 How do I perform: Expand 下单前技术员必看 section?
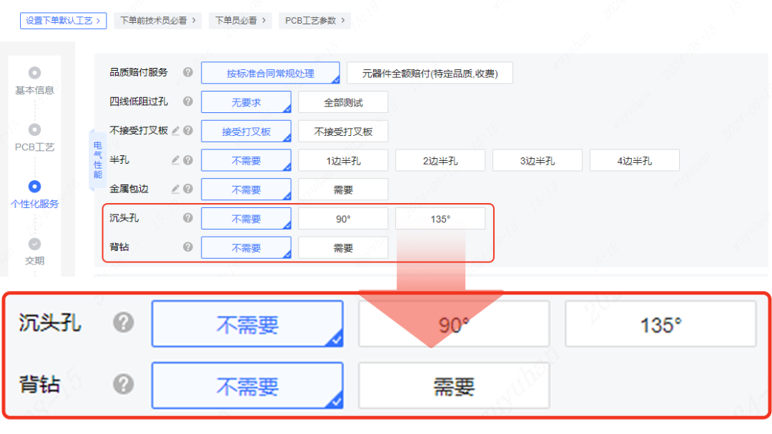[x=158, y=20]
